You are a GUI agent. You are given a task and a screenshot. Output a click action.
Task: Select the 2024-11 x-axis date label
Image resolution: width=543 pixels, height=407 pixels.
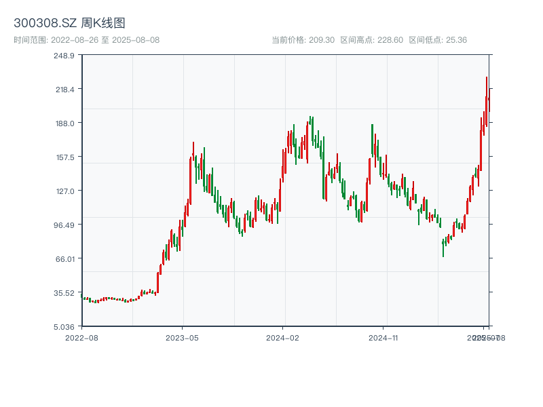[383, 337]
